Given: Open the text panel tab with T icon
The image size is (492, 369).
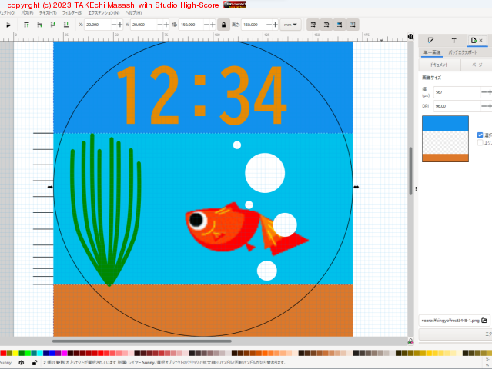Looking at the screenshot, I should point(454,40).
